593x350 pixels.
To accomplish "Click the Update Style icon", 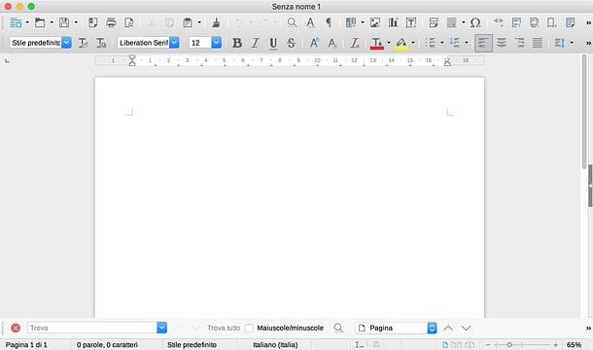I will [83, 43].
